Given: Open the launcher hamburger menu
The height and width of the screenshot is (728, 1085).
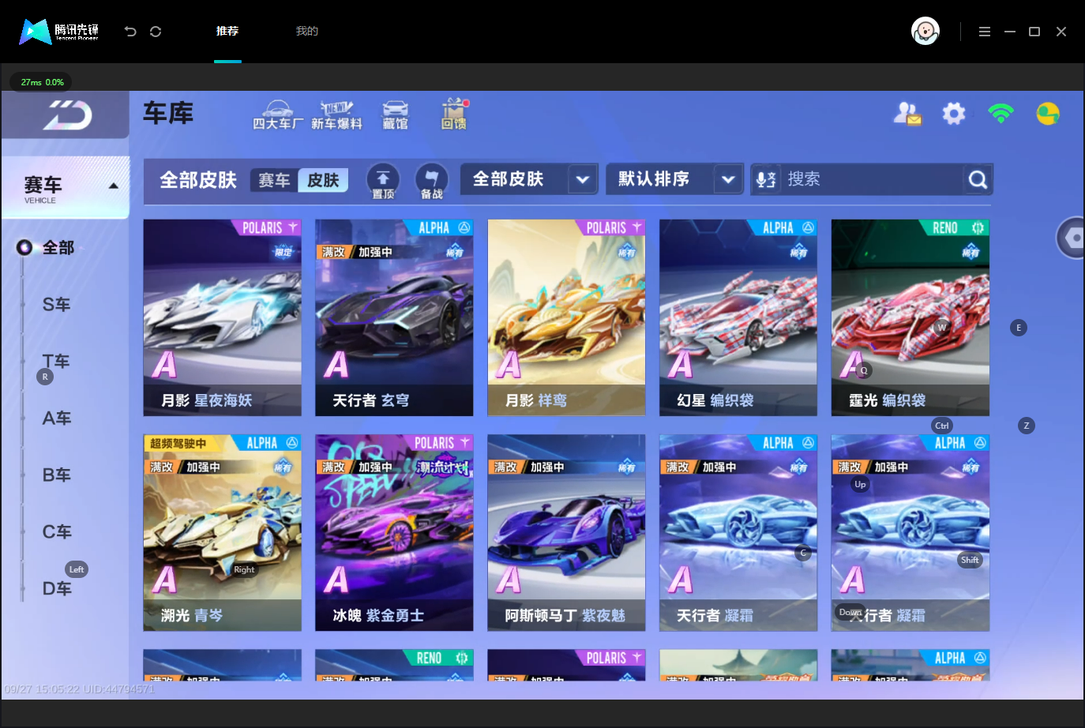Looking at the screenshot, I should [x=984, y=32].
